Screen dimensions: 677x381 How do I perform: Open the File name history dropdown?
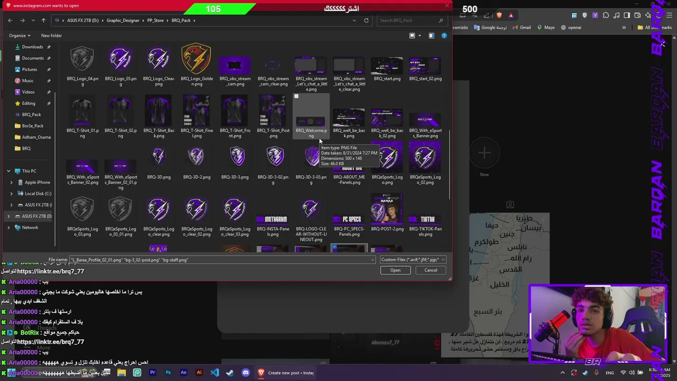(x=372, y=260)
